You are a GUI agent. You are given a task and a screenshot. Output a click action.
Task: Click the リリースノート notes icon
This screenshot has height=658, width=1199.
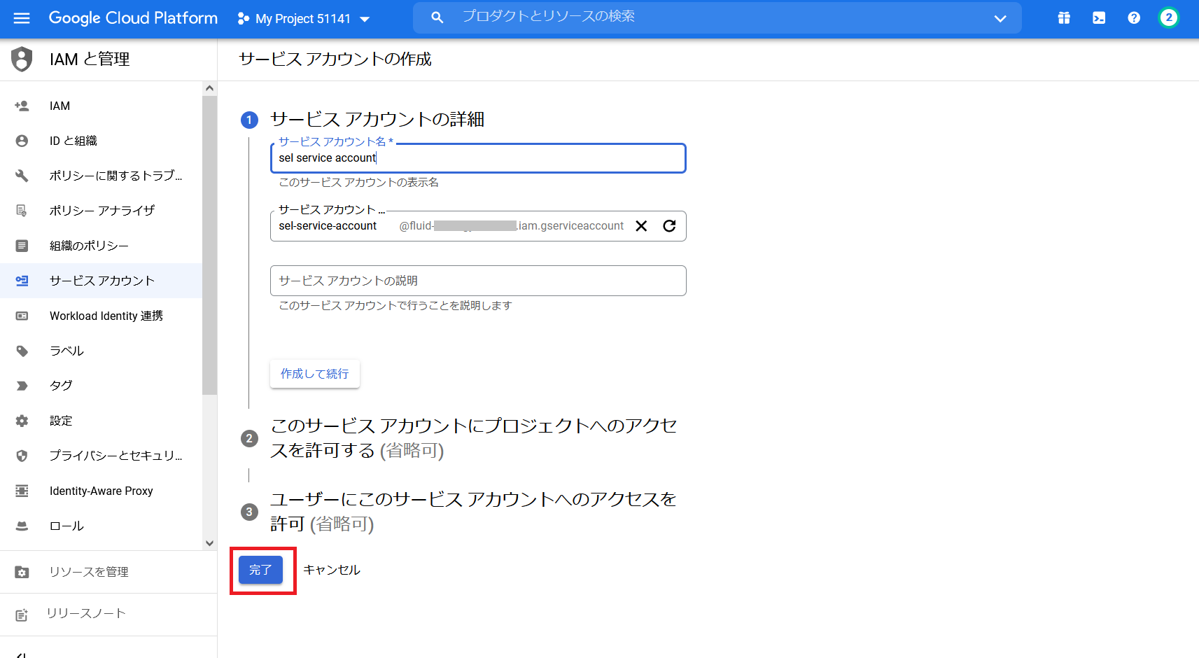pos(22,615)
